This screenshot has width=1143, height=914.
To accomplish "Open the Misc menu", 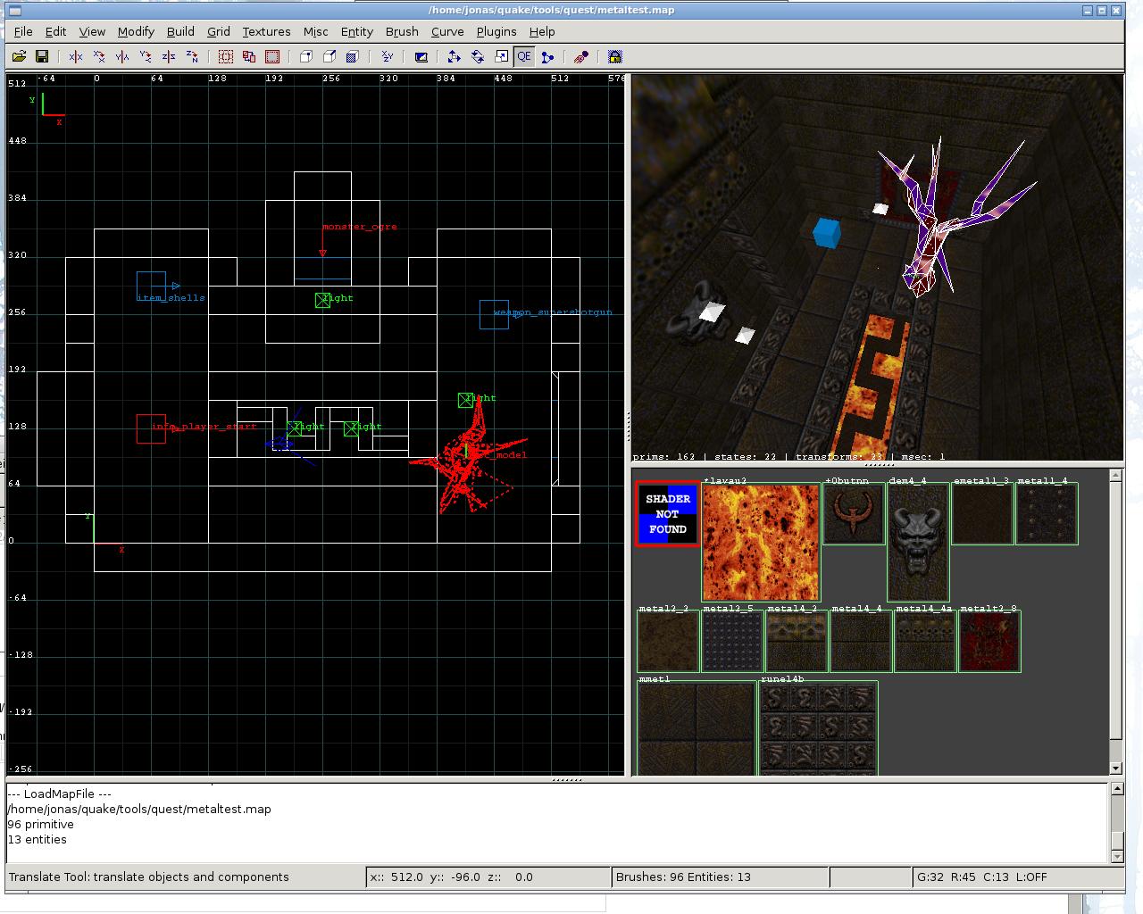I will pyautogui.click(x=315, y=31).
